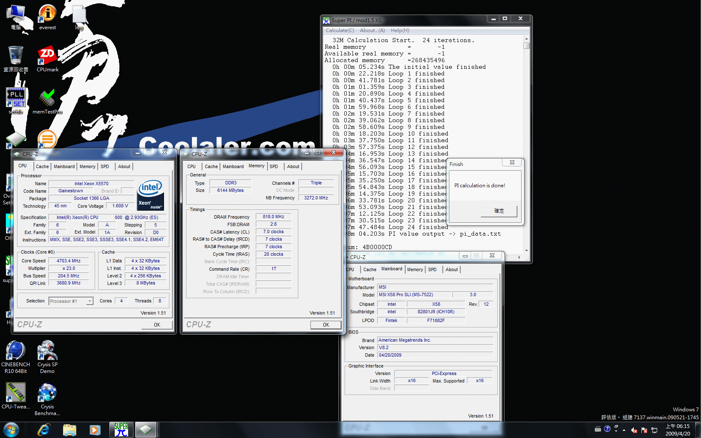Launch Crysis SP Demo shortcut

point(47,357)
